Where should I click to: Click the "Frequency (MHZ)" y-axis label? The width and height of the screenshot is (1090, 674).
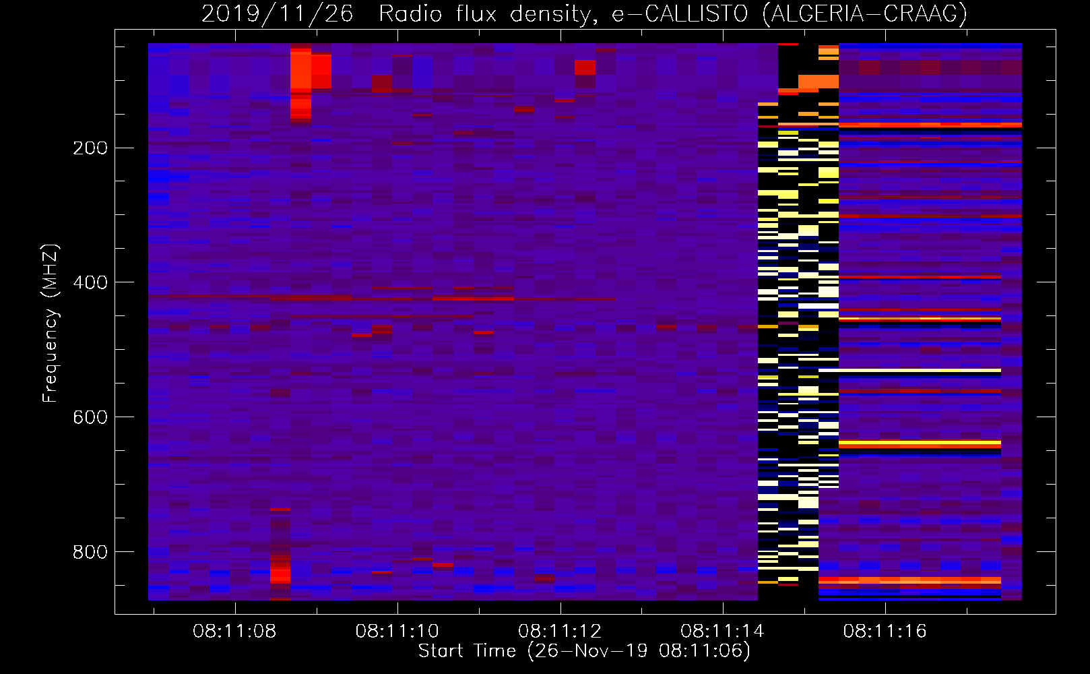pos(51,323)
